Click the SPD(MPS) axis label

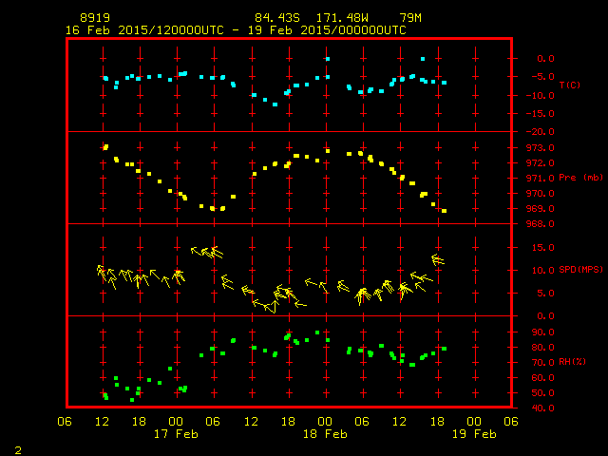point(580,270)
